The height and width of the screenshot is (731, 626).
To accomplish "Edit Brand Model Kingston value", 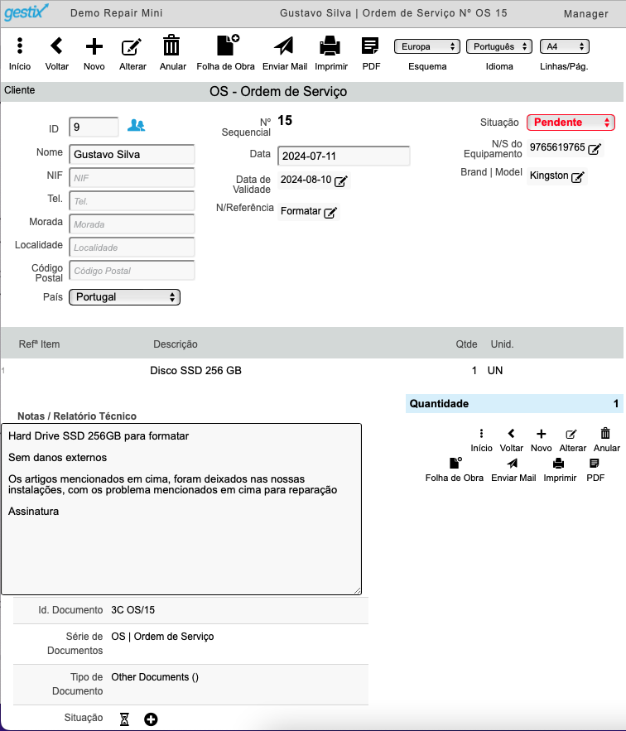I will tap(577, 177).
